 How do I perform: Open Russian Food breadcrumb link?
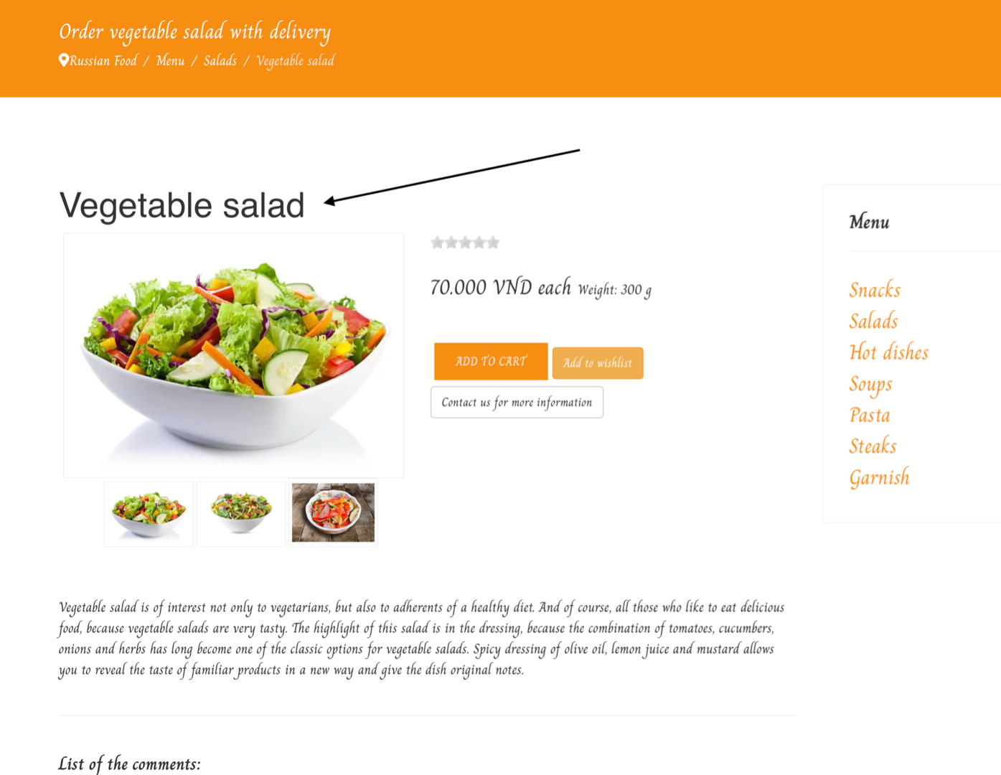click(103, 61)
